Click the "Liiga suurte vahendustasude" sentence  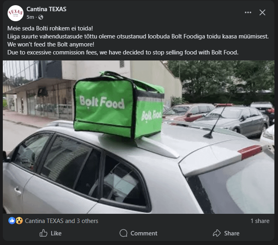pos(138,36)
